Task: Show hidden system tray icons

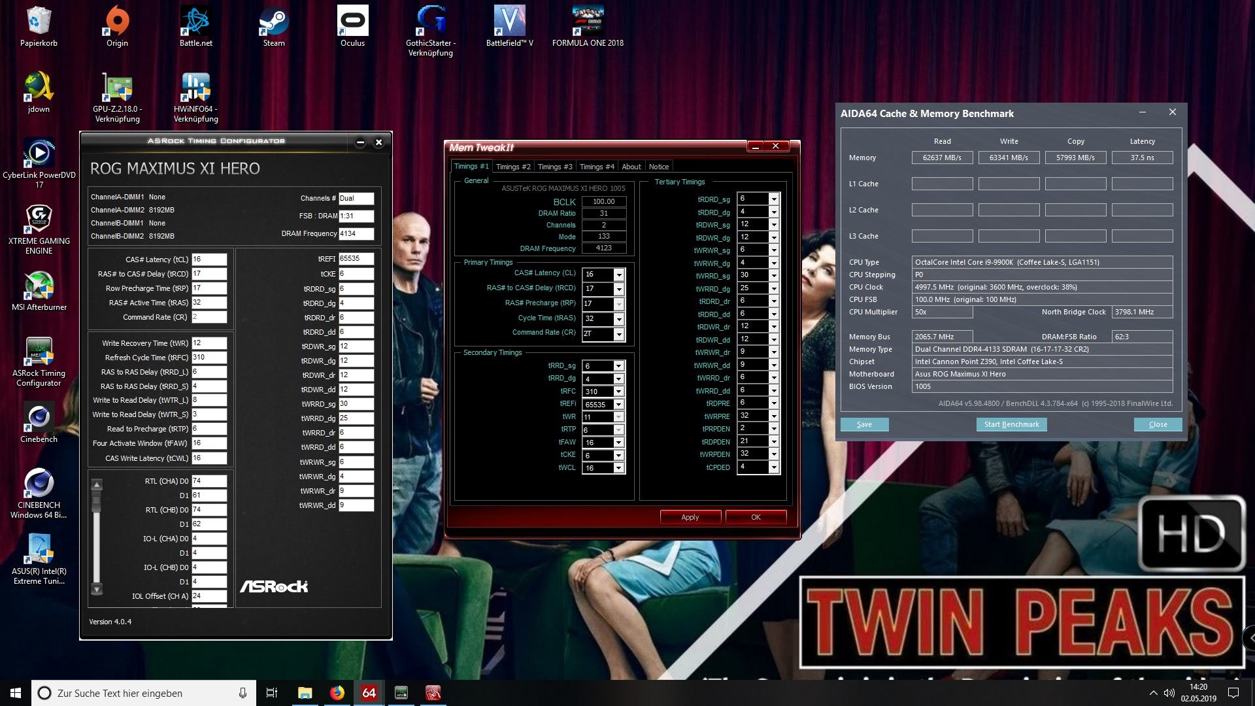Action: pos(1152,693)
